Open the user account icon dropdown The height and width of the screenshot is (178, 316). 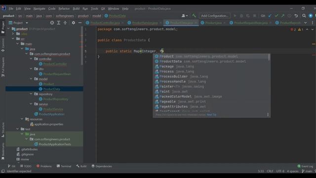185,15
